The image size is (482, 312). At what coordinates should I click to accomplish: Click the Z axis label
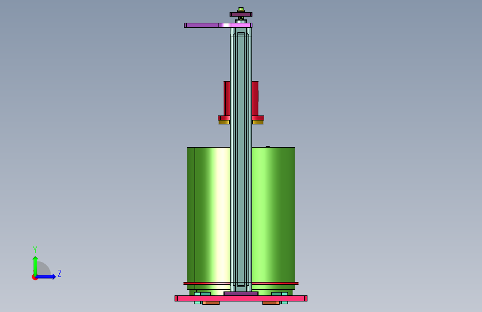pos(59,273)
